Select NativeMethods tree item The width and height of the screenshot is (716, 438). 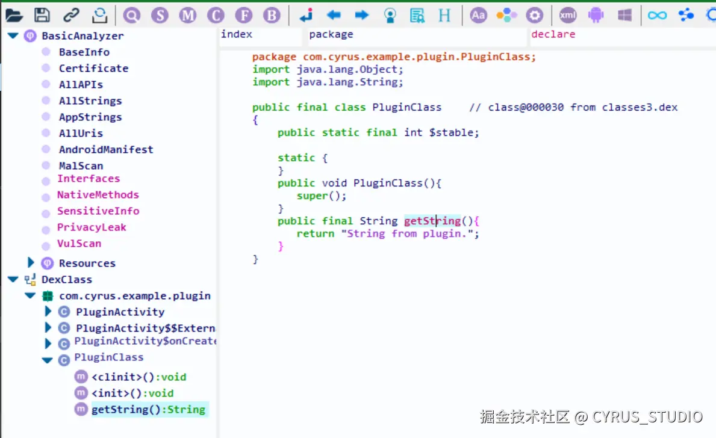tap(98, 195)
